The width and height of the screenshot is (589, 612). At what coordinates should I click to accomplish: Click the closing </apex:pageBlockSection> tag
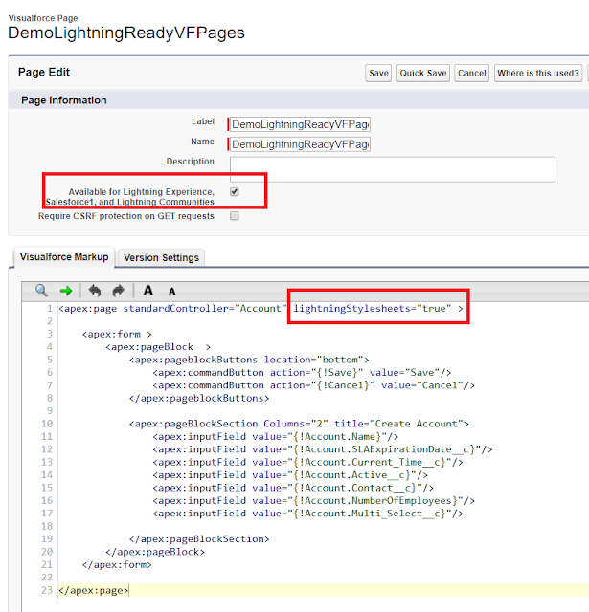coord(199,539)
